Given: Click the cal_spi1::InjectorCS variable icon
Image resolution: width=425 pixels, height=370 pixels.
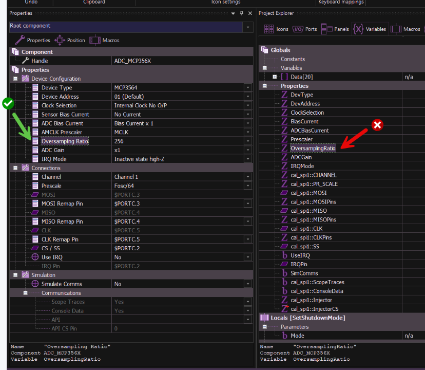Looking at the screenshot, I should coord(284,309).
